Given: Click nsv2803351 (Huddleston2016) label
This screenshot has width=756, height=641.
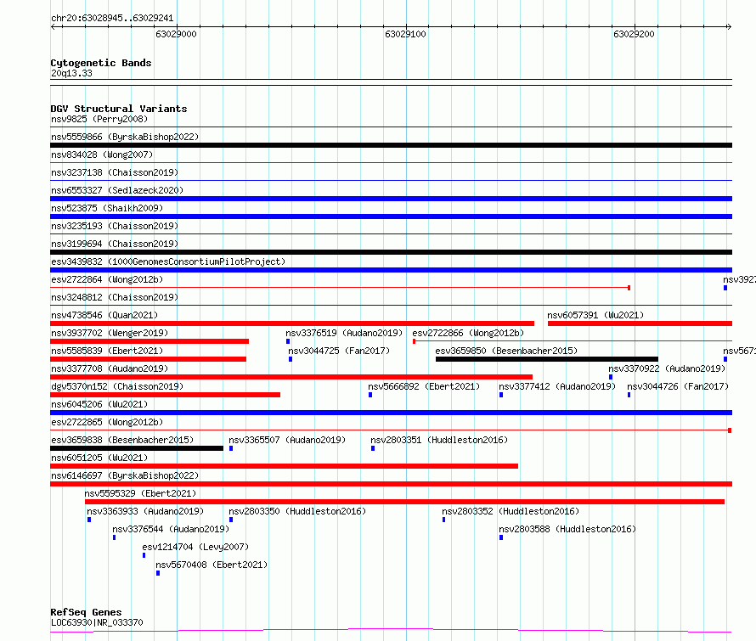Looking at the screenshot, I should 439,440.
